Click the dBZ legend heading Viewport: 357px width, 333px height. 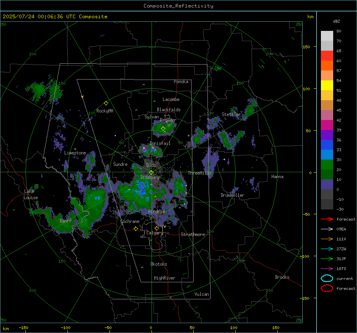pyautogui.click(x=336, y=21)
